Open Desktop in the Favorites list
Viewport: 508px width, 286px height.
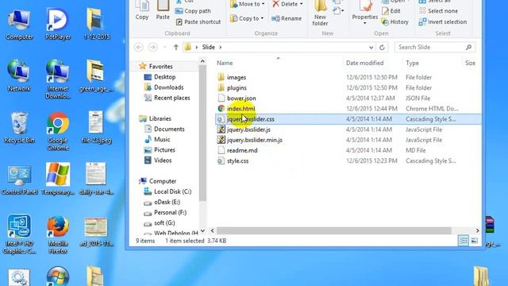(164, 77)
